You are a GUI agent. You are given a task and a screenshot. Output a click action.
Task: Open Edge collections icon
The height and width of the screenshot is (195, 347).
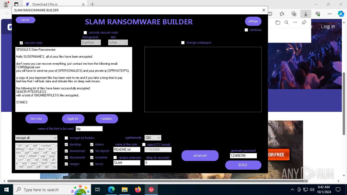coord(294,14)
